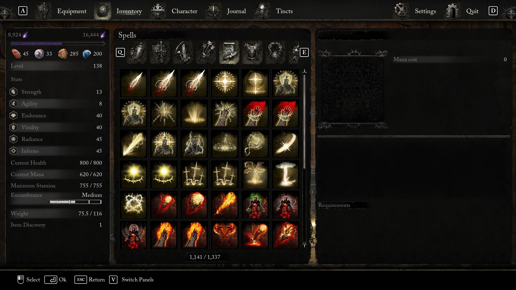Select the lightning storm cloud spell

point(285,174)
